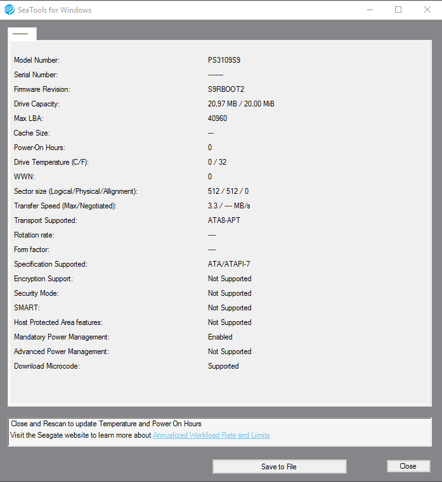Image resolution: width=442 pixels, height=482 pixels.
Task: Click the SeaTools logo icon in title bar
Action: coord(10,10)
